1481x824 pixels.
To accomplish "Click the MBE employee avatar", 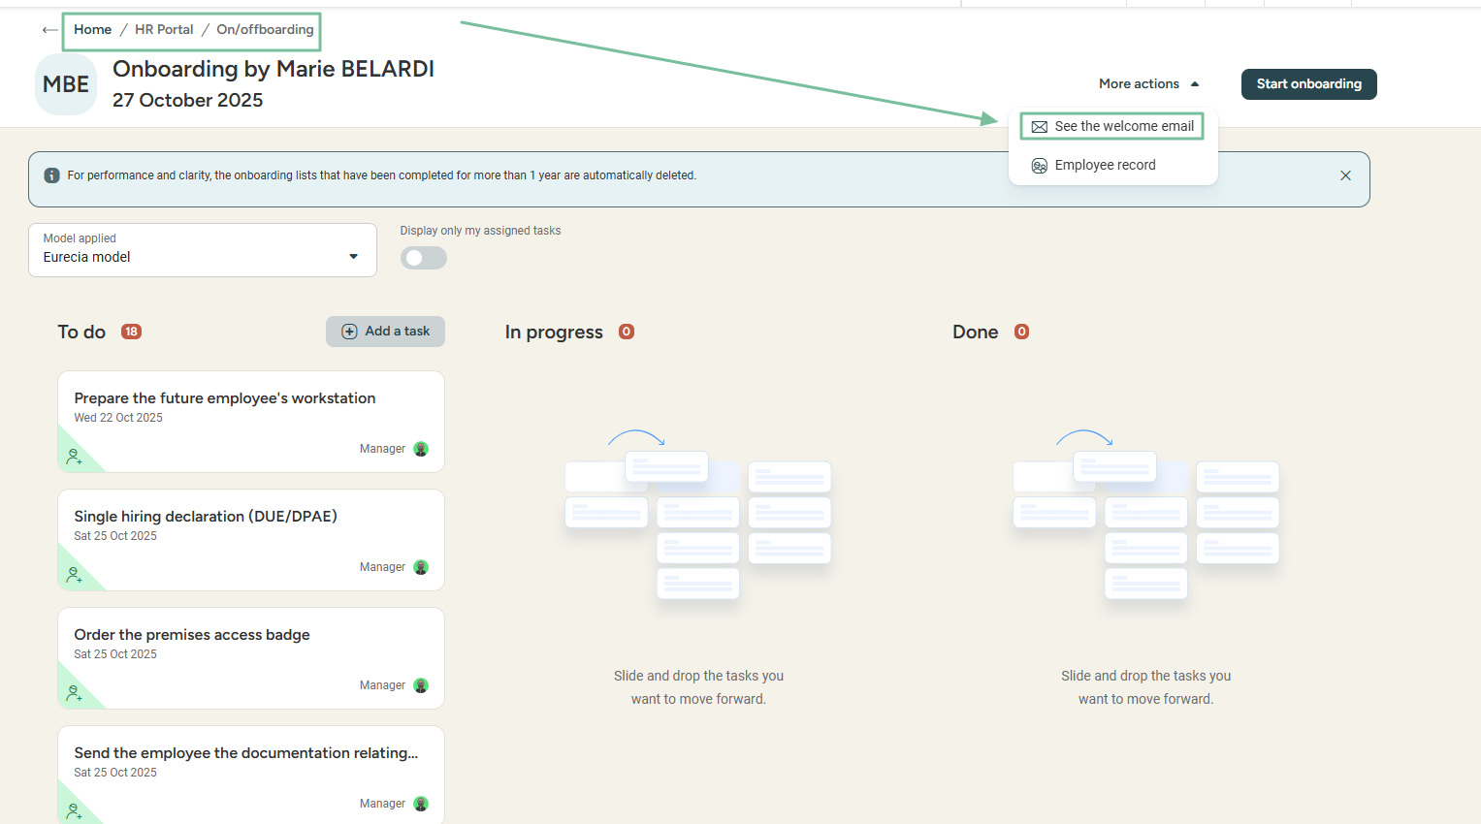I will pyautogui.click(x=66, y=84).
